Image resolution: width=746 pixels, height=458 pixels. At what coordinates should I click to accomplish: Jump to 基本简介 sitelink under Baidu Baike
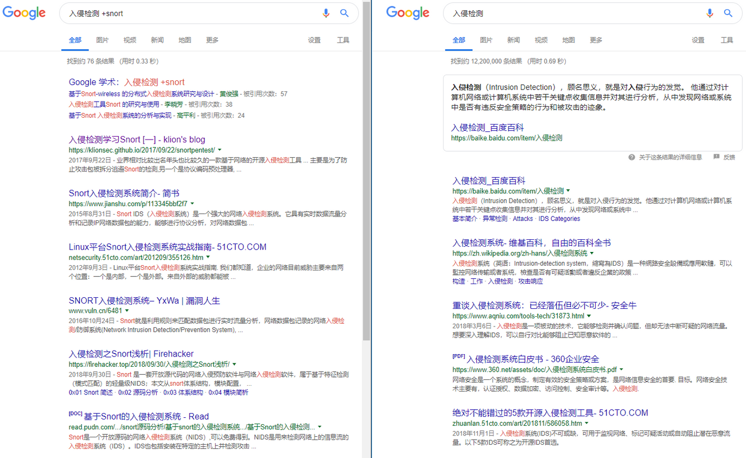pos(465,219)
